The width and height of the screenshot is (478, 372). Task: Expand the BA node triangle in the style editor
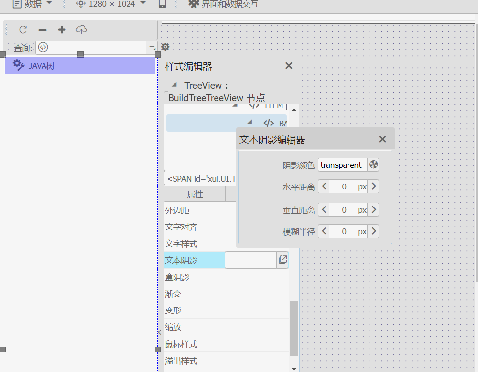click(251, 123)
